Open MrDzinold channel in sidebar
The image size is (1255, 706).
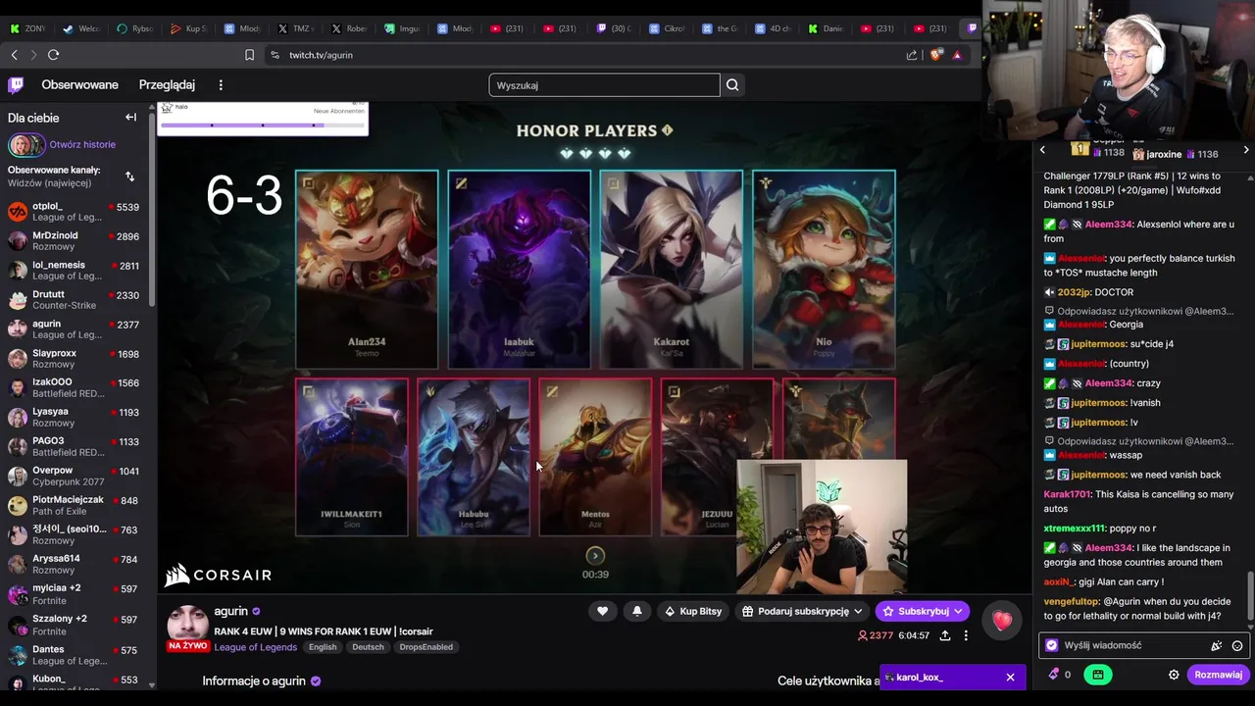(75, 241)
